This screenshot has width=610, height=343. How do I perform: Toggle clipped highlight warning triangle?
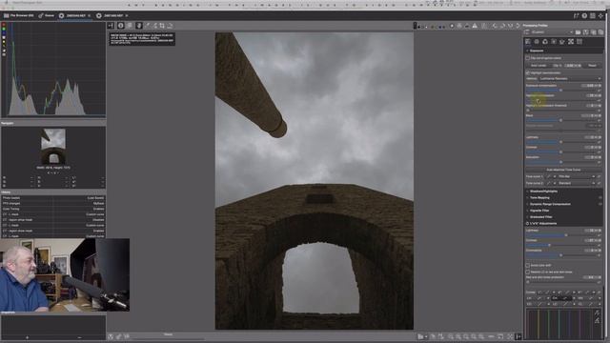coord(475,26)
